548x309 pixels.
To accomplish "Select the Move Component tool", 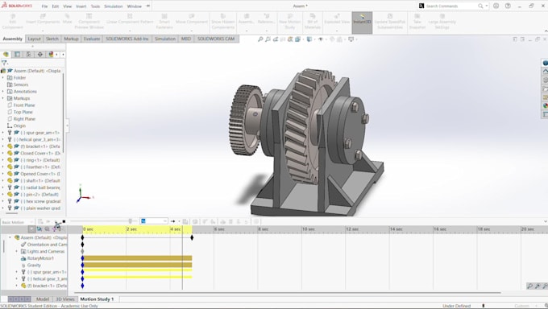I will click(192, 19).
